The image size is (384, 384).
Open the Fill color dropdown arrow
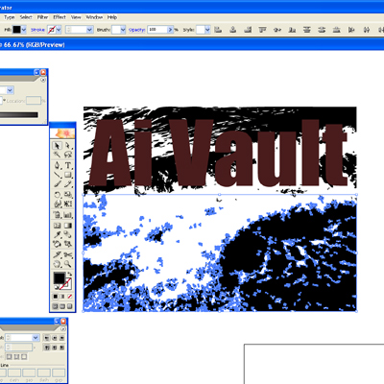pyautogui.click(x=24, y=30)
